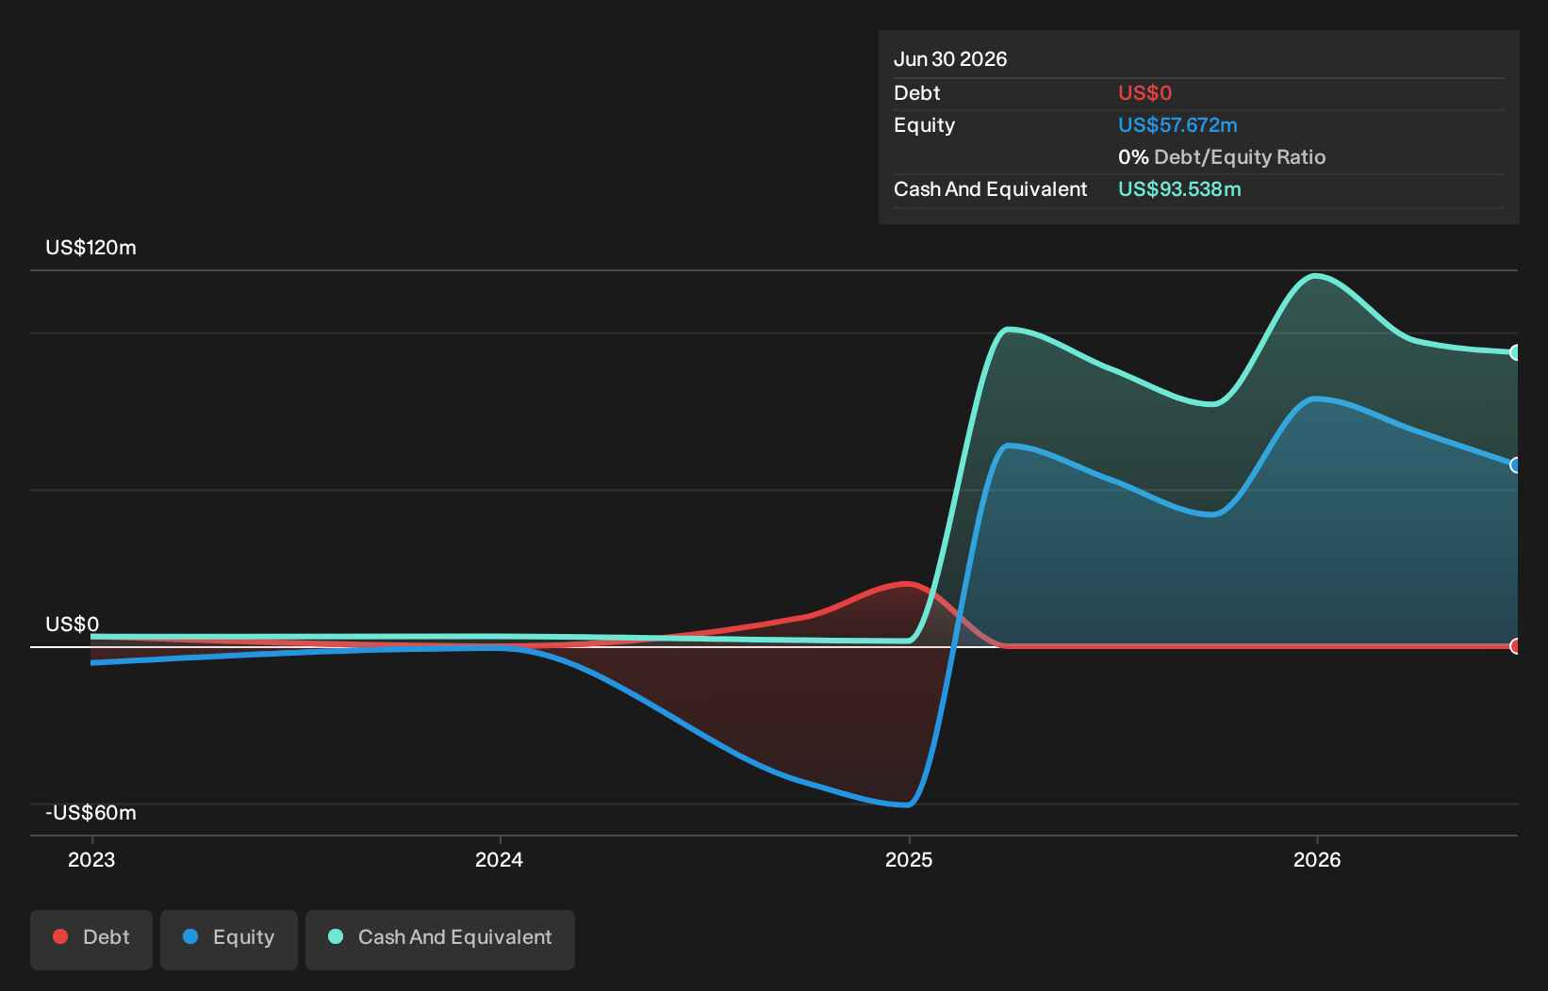This screenshot has width=1548, height=991.
Task: Toggle the Debt series legend button
Action: point(91,939)
